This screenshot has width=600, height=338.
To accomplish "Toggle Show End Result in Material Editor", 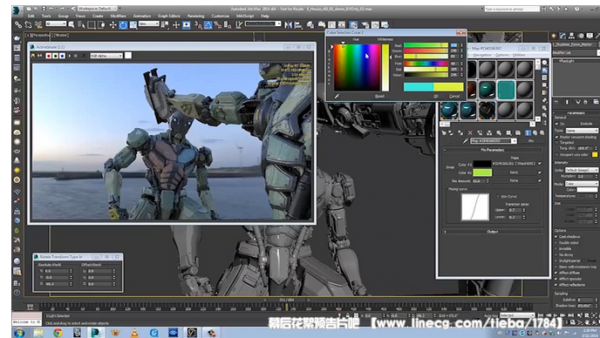I will 528,132.
